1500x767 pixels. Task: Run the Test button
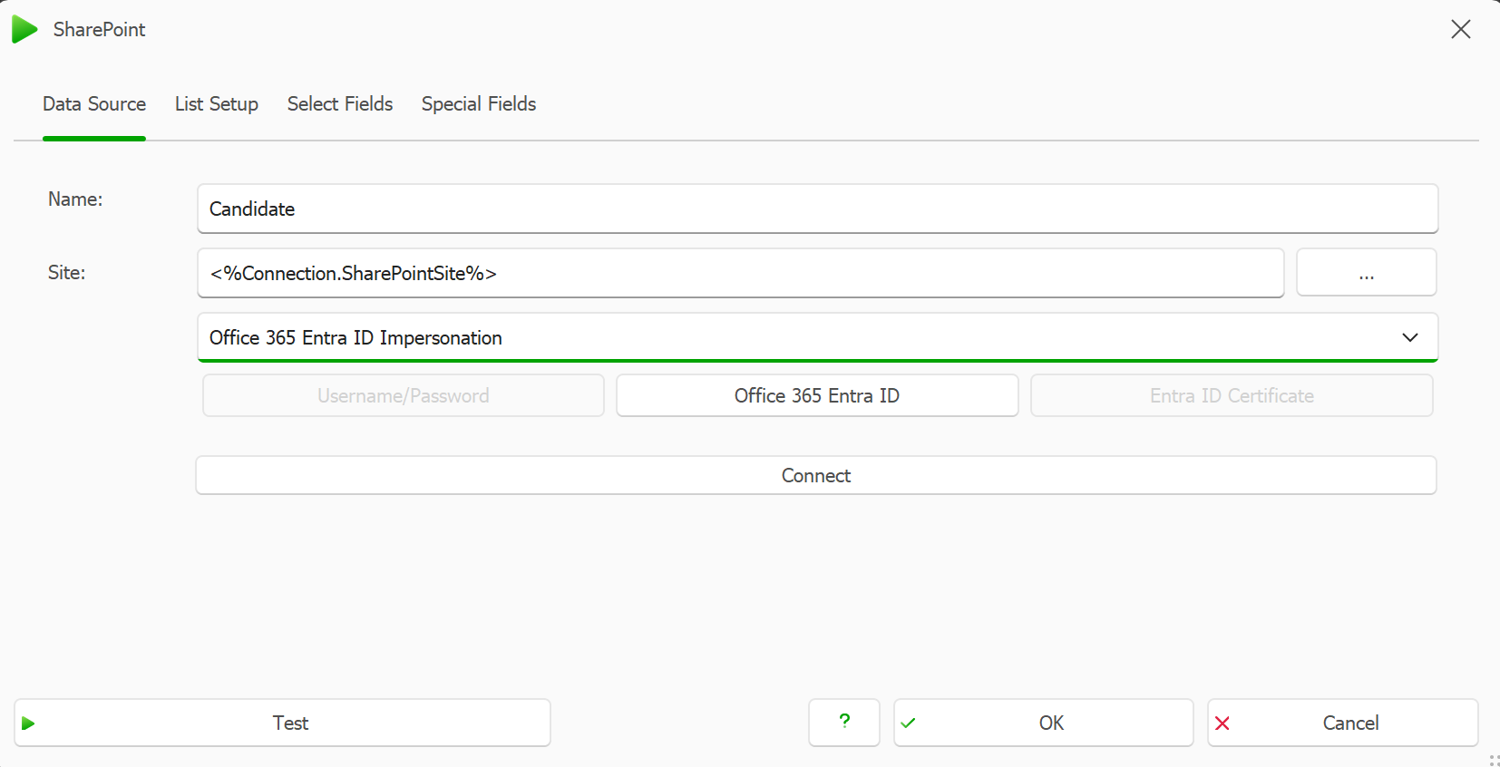282,723
